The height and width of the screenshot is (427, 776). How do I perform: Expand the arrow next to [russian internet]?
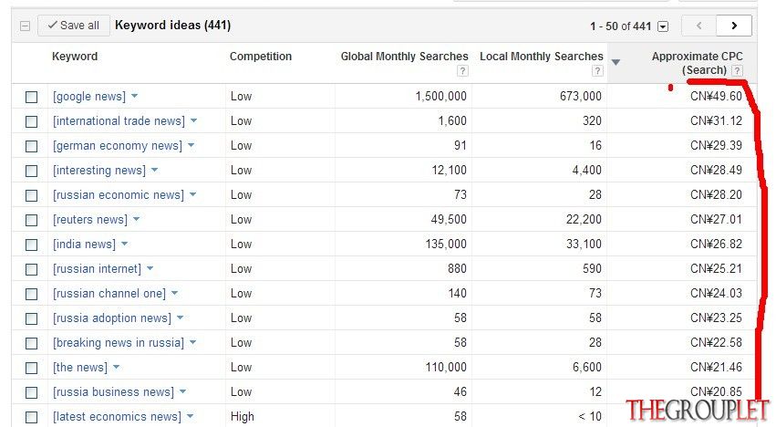click(150, 268)
